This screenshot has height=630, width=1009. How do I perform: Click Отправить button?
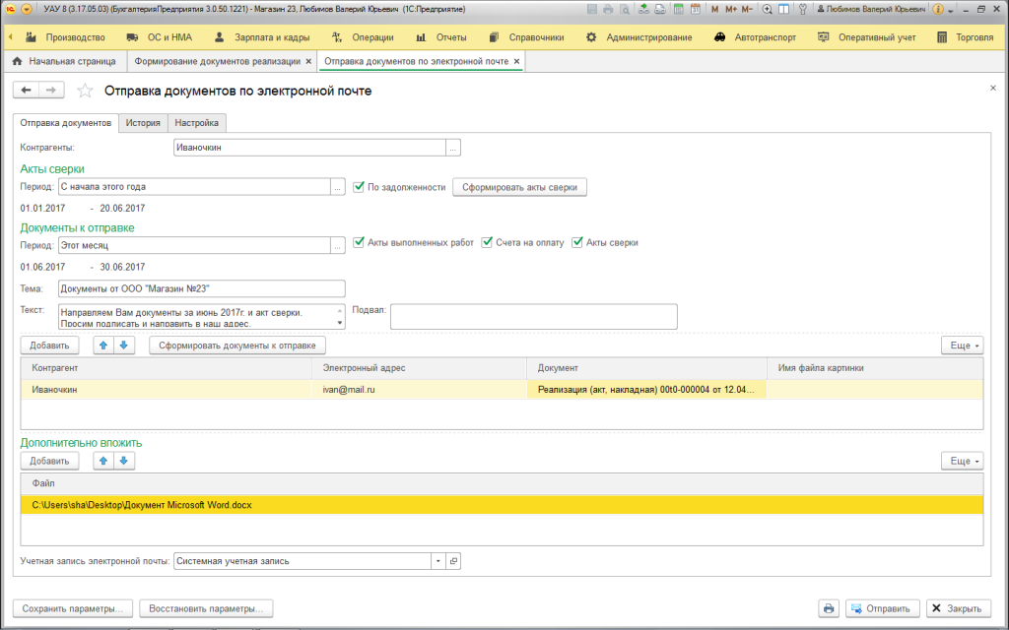click(882, 608)
